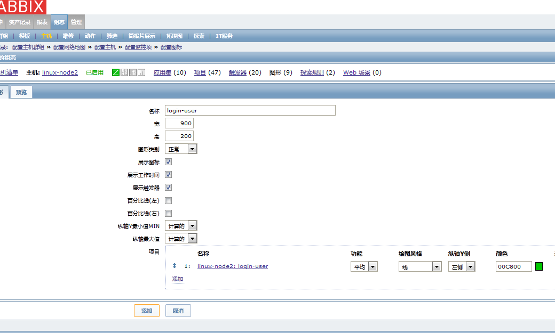The image size is (555, 333).
Task: Click the 添加 submit button
Action: (147, 311)
